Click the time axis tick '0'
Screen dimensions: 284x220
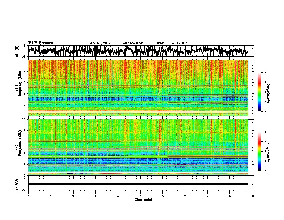point(28,196)
